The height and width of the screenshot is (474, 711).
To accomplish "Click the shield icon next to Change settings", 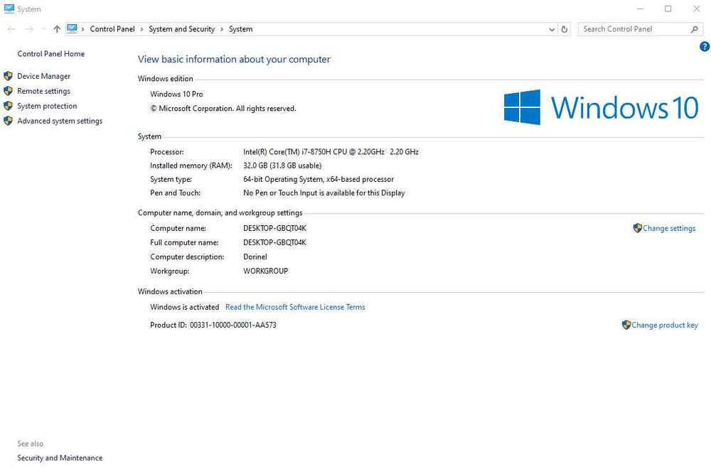I will tap(638, 228).
